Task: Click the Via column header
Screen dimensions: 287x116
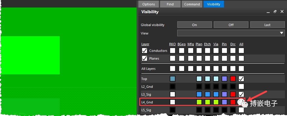Action: [216, 44]
